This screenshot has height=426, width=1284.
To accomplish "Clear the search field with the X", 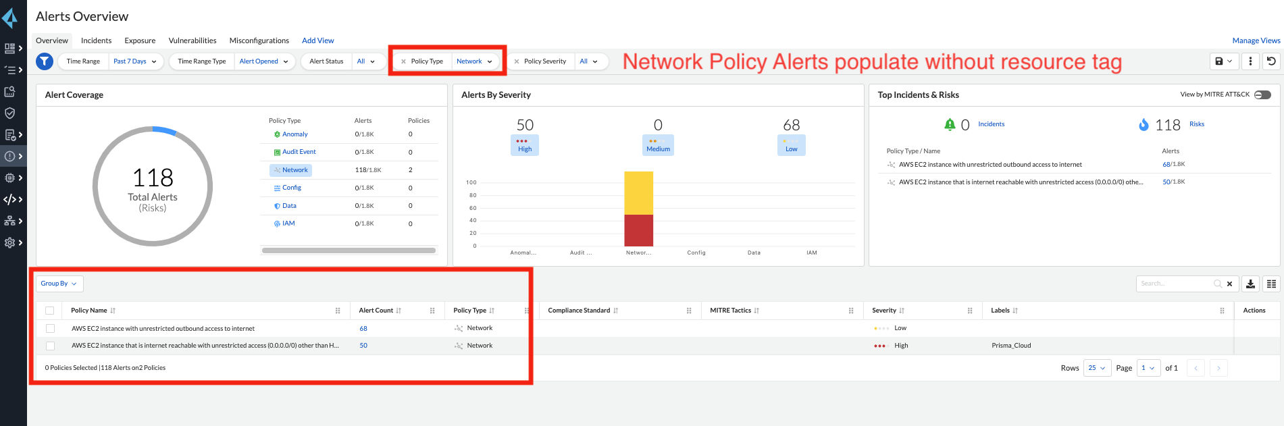I will click(1229, 284).
